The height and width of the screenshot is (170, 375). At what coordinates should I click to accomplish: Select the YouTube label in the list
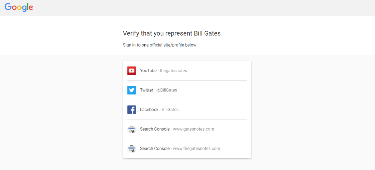pos(148,71)
